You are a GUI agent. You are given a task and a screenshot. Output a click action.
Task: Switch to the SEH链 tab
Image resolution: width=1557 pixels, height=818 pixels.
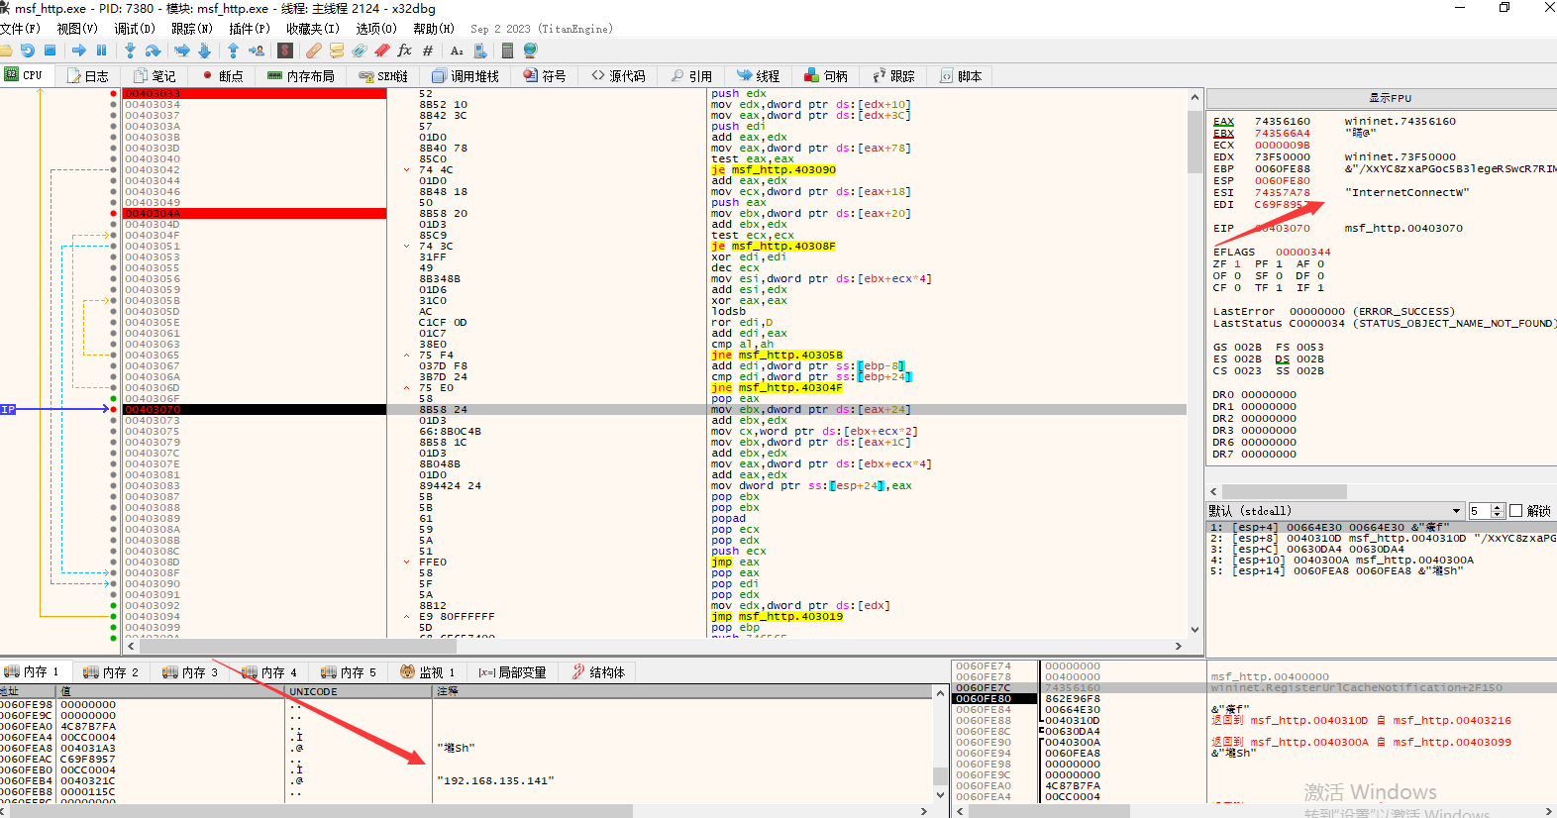coord(383,76)
